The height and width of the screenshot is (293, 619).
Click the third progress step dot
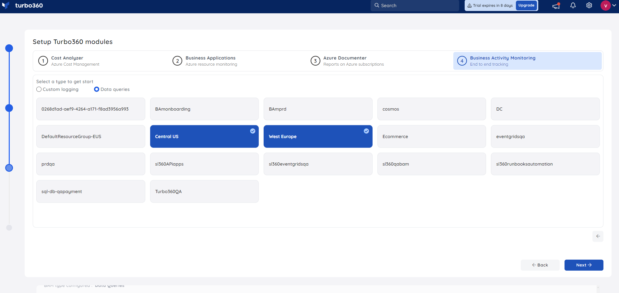[x=9, y=168]
